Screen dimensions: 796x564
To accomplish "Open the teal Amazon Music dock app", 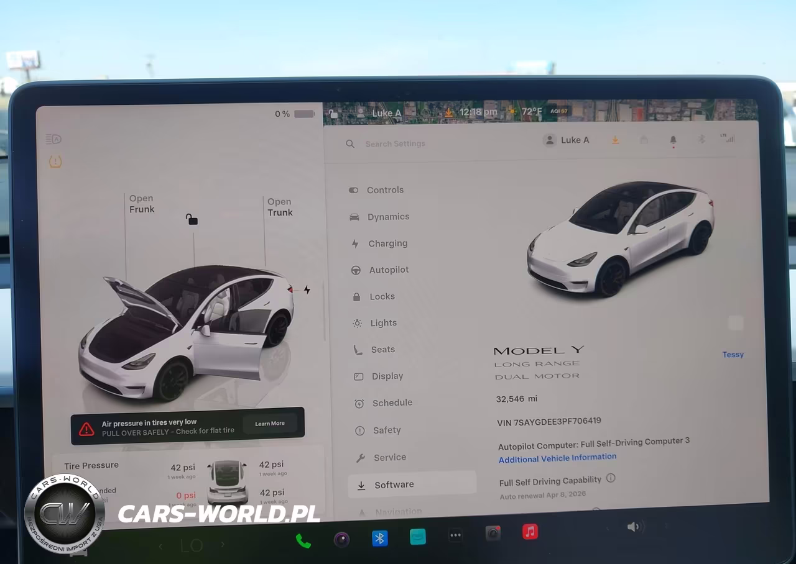I will pyautogui.click(x=418, y=537).
